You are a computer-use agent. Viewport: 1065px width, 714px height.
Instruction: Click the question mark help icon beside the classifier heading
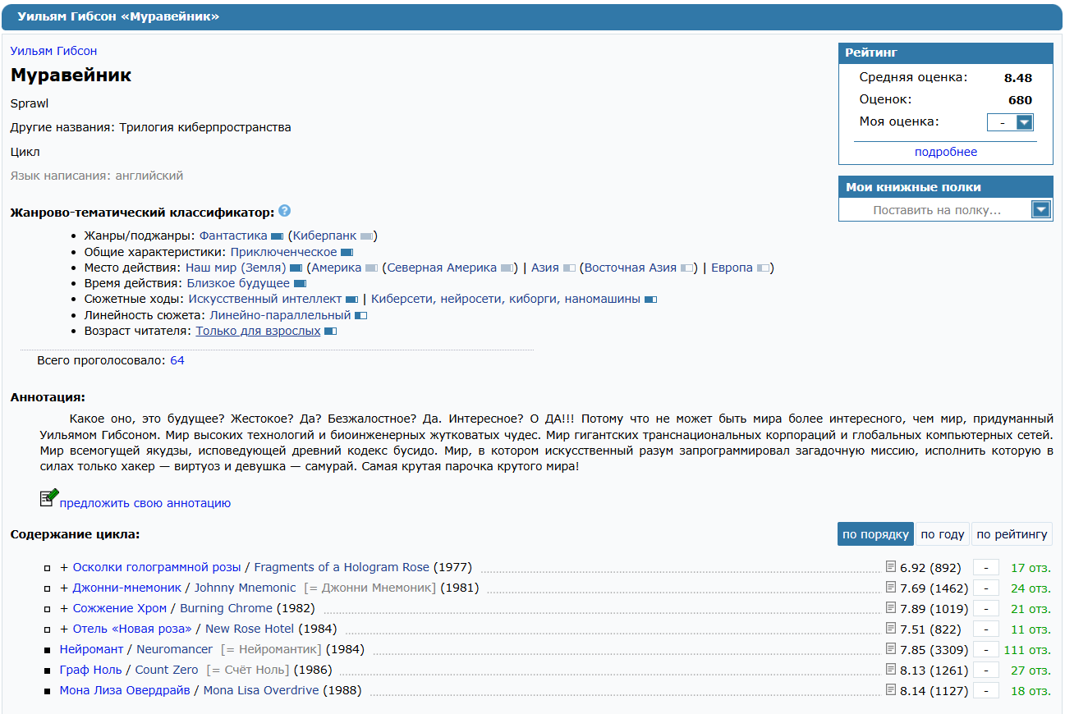pyautogui.click(x=284, y=211)
